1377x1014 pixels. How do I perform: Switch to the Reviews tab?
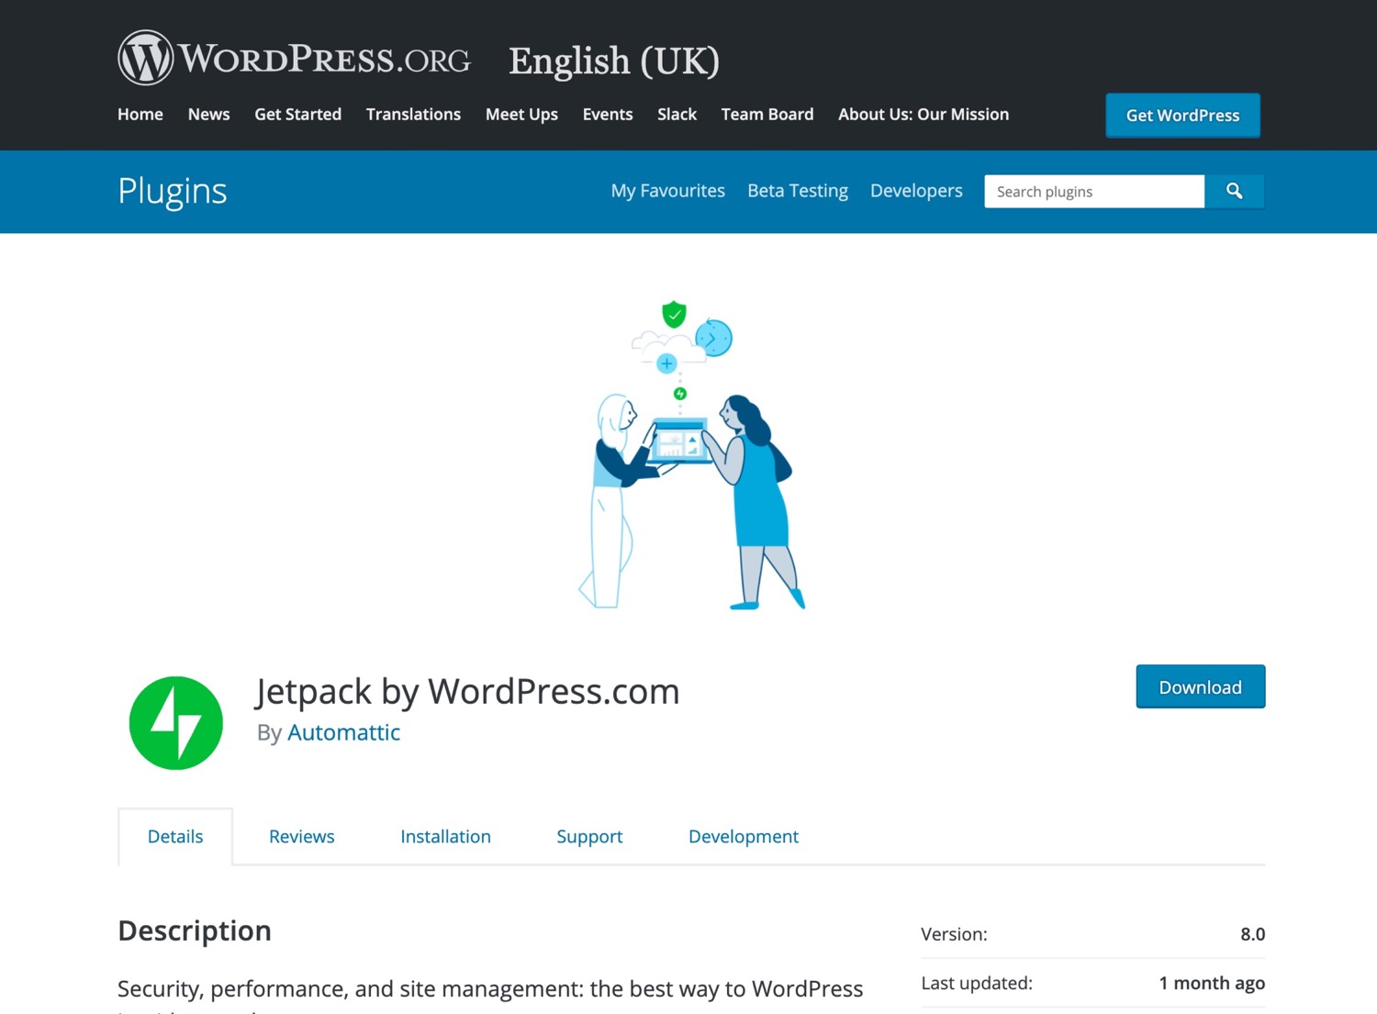tap(301, 836)
